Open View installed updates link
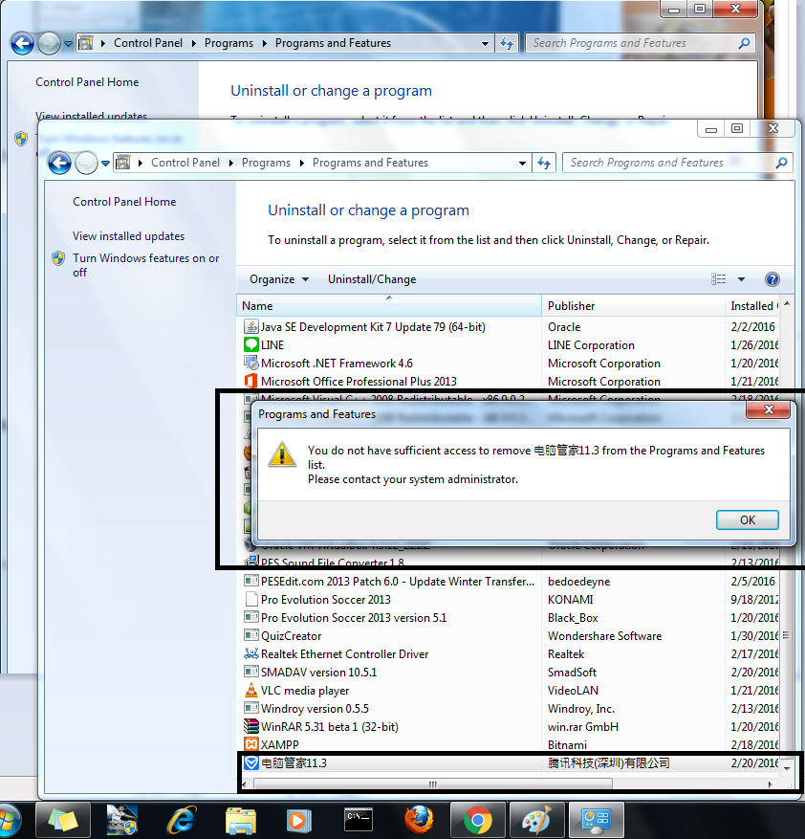The width and height of the screenshot is (805, 839). 128,236
